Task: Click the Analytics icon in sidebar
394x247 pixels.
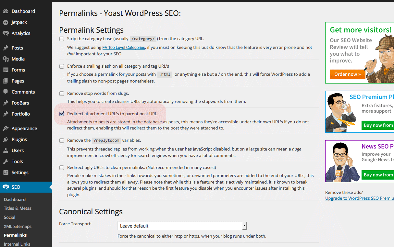Action: tap(6, 33)
